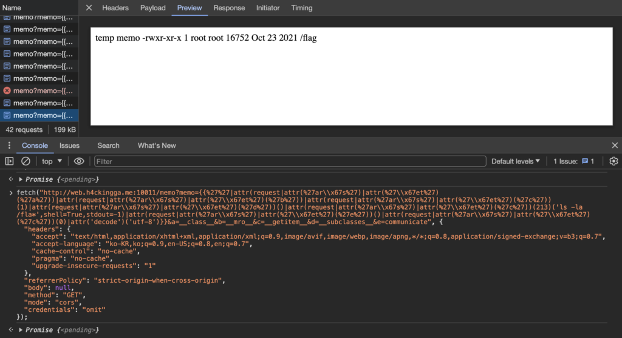Open the Initiator tab
This screenshot has height=338, width=622.
coord(268,8)
